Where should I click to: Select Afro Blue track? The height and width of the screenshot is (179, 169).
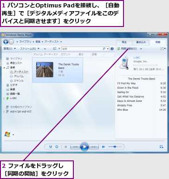[x=142, y=110]
